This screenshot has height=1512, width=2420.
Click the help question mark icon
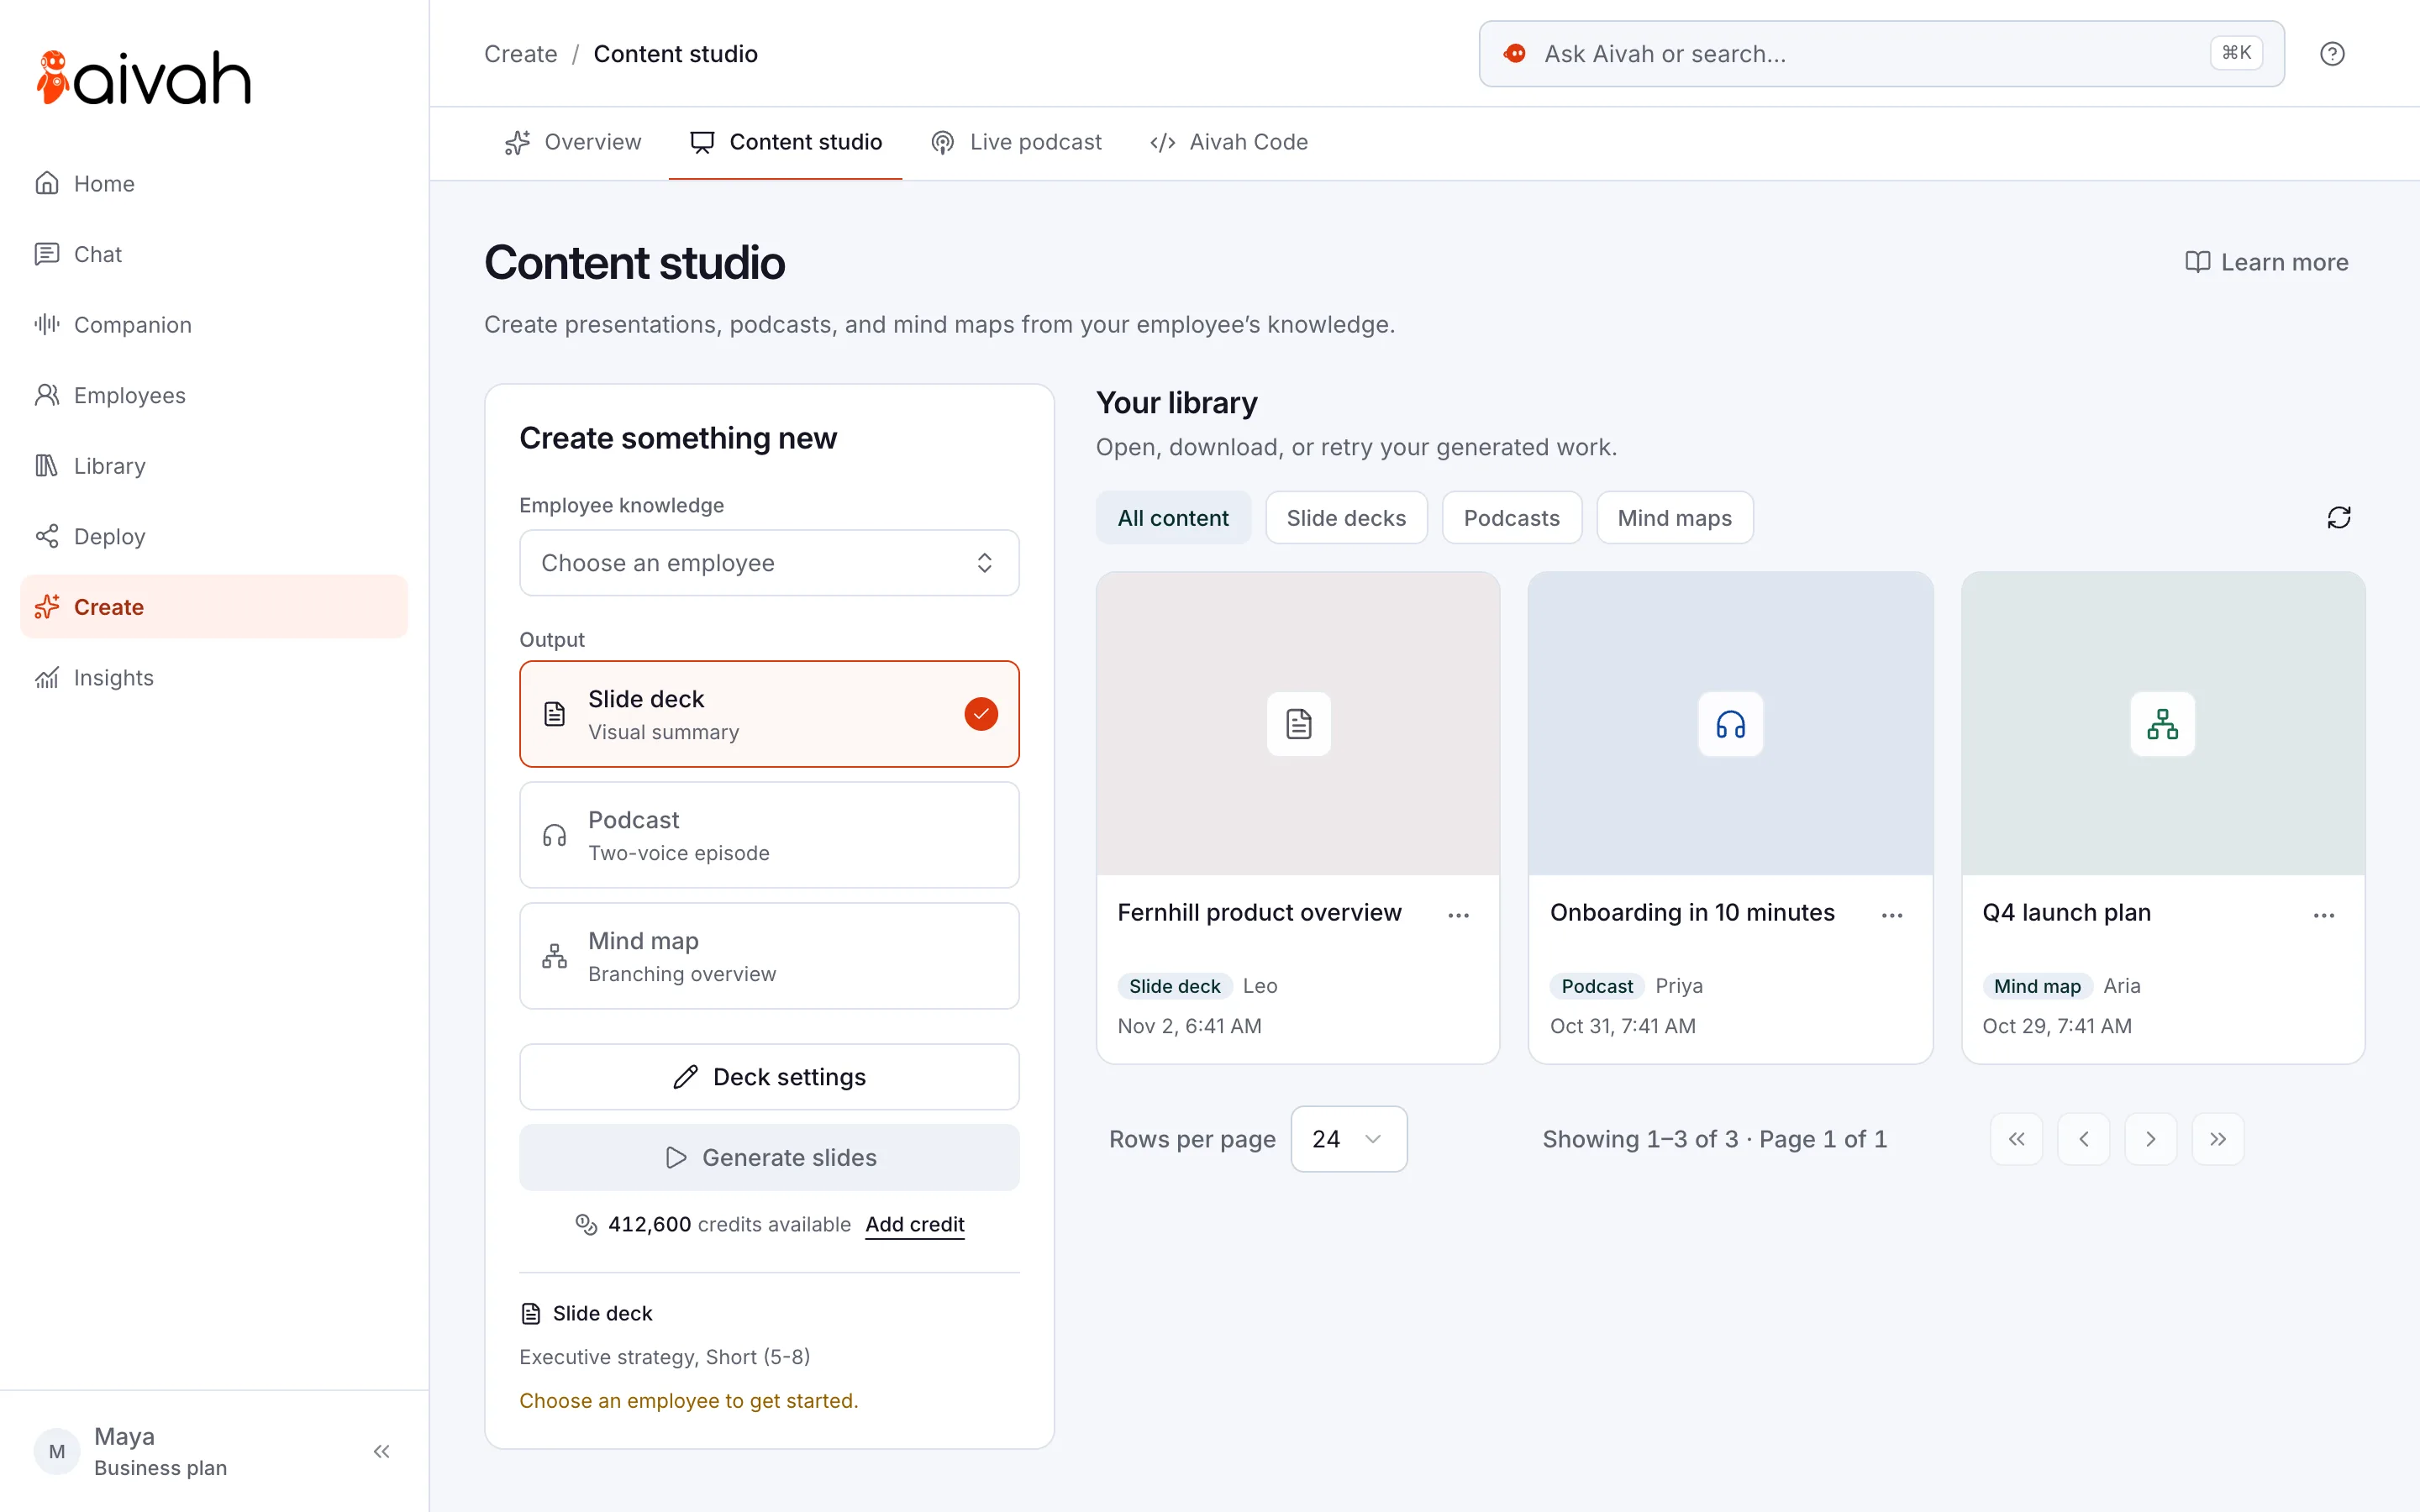click(x=2332, y=54)
